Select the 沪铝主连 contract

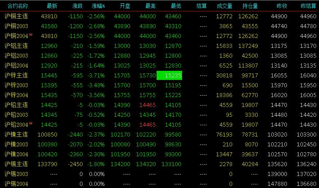[16, 46]
